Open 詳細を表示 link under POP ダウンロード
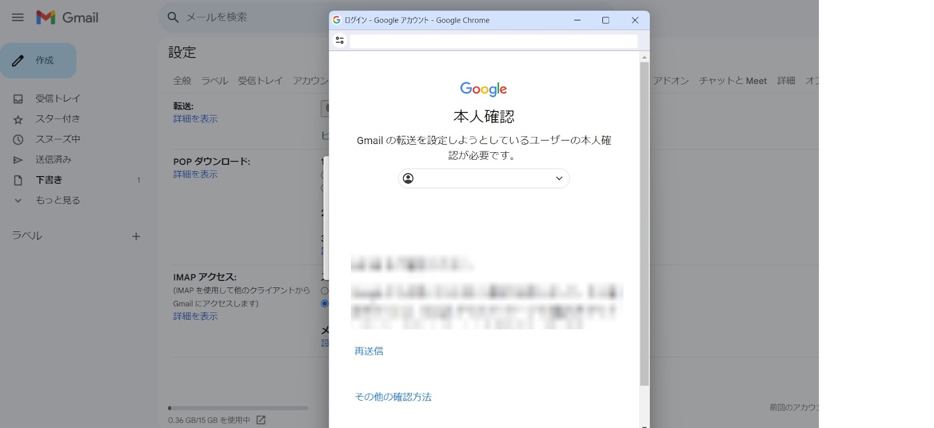934x428 pixels. click(196, 174)
